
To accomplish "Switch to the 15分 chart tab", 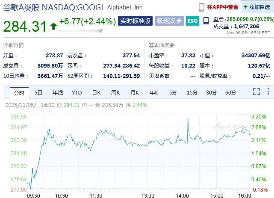I will (x=192, y=92).
